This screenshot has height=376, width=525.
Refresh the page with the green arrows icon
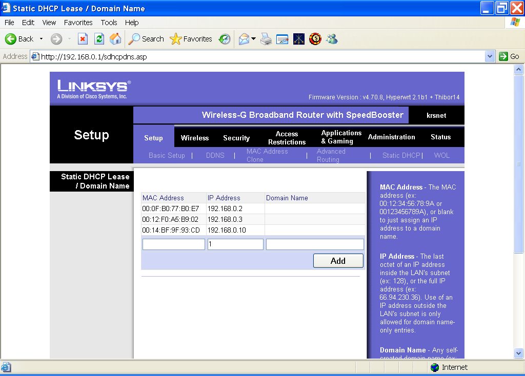(99, 39)
